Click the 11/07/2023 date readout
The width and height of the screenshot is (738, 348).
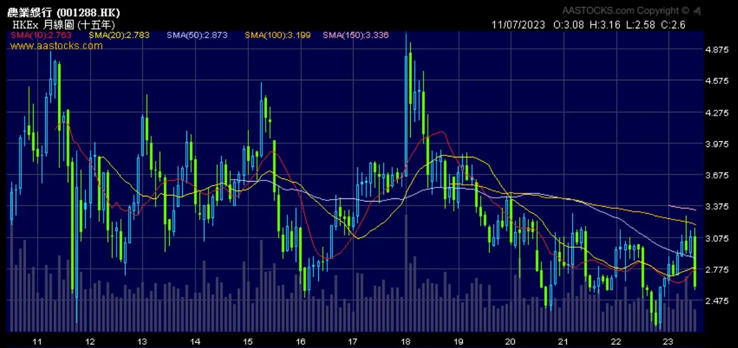coord(518,25)
